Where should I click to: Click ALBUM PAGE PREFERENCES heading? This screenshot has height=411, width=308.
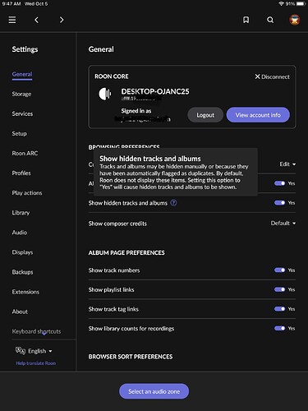point(126,252)
